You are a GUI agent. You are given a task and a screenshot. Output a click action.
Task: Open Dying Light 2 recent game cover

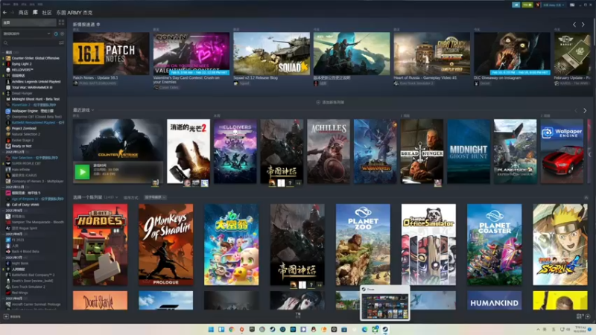pyautogui.click(x=188, y=152)
